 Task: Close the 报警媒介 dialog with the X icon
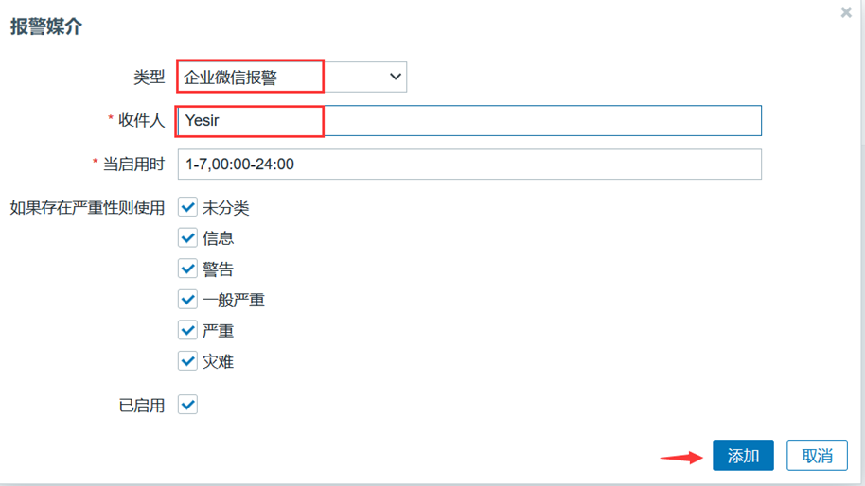(x=846, y=12)
